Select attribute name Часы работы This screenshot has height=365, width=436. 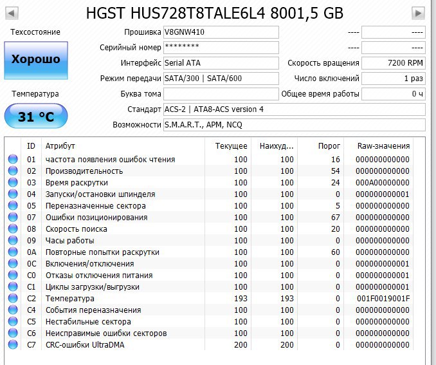coord(70,241)
